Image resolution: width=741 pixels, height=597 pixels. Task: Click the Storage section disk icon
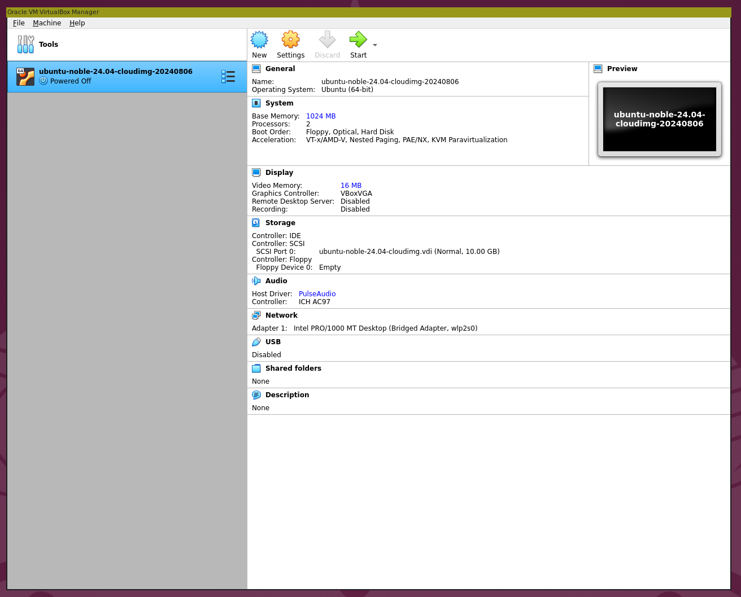click(256, 223)
